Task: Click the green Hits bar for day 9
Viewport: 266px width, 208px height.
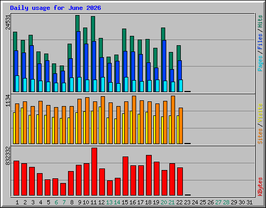Action: click(77, 23)
